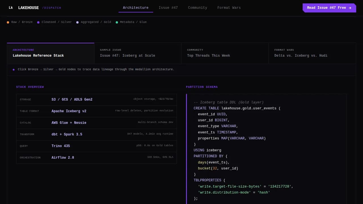Click '847 models, 4.2min avg runtime' note
The image size is (363, 204).
pos(150,134)
